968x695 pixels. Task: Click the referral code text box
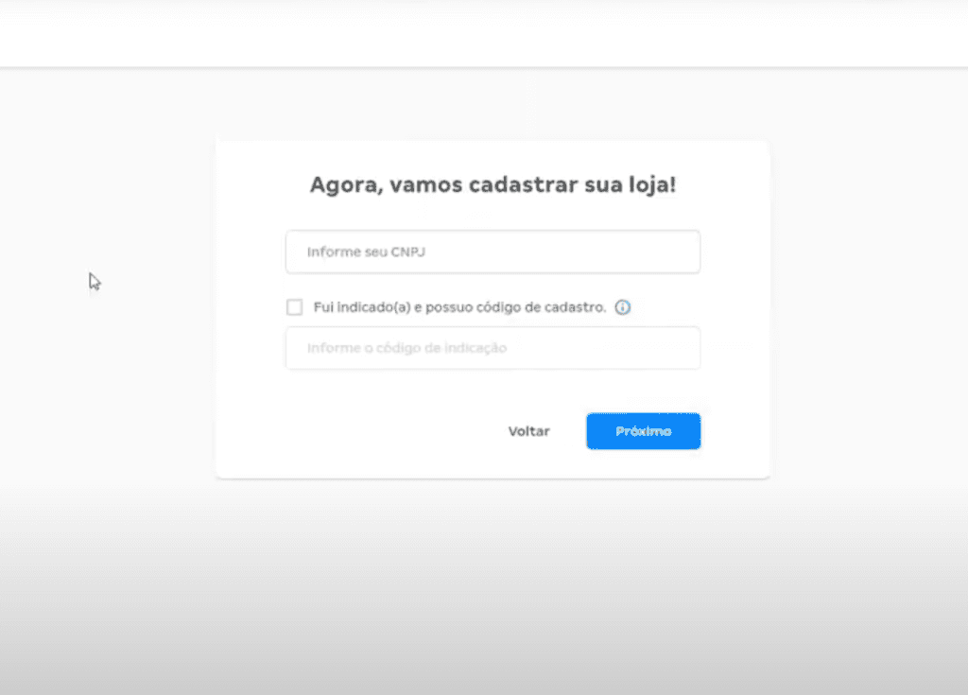(x=493, y=348)
